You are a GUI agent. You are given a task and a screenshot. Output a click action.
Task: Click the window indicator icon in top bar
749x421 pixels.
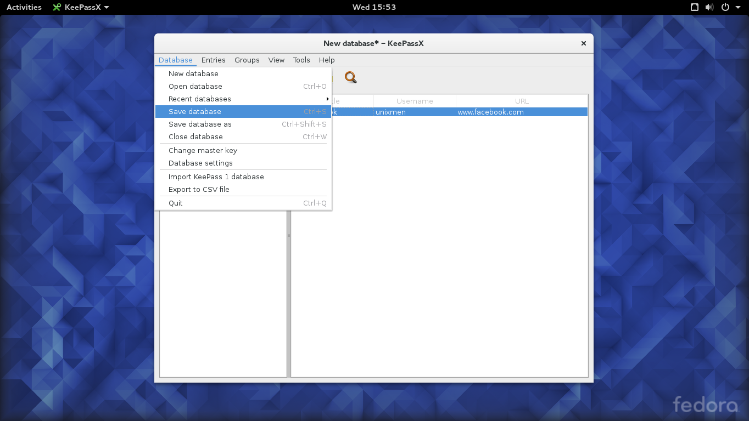click(x=695, y=7)
